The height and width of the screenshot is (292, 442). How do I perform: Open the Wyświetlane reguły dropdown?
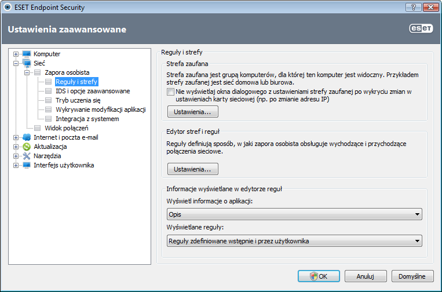click(x=294, y=241)
